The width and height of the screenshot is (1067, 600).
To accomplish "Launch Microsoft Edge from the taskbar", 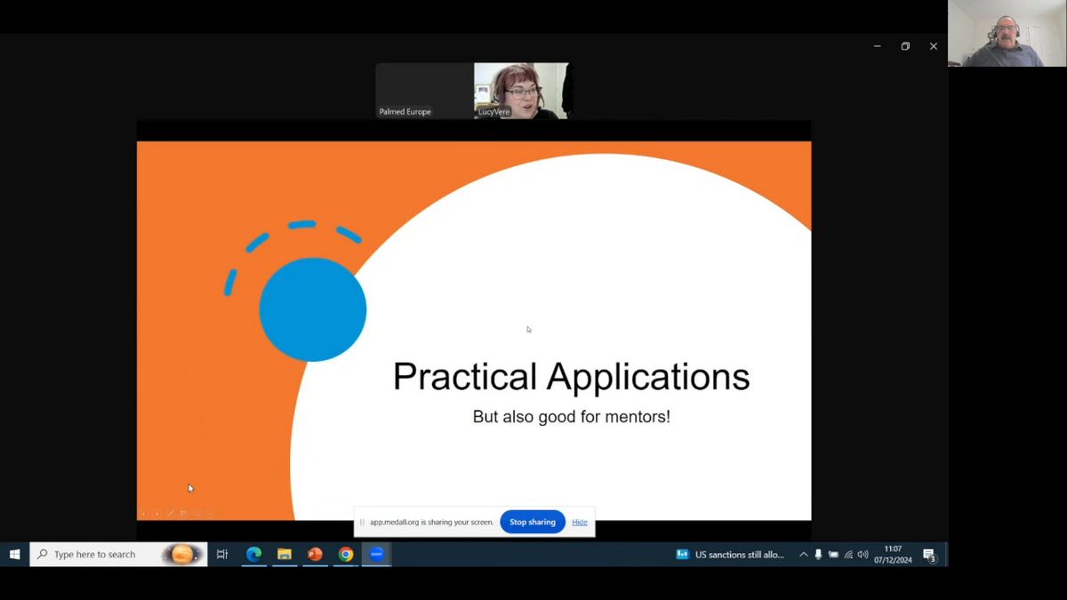I will tap(253, 555).
